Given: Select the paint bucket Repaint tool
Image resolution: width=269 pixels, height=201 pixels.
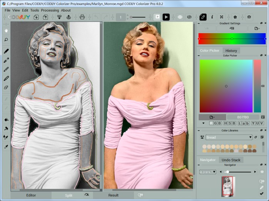Looking at the screenshot, I should point(6,120).
